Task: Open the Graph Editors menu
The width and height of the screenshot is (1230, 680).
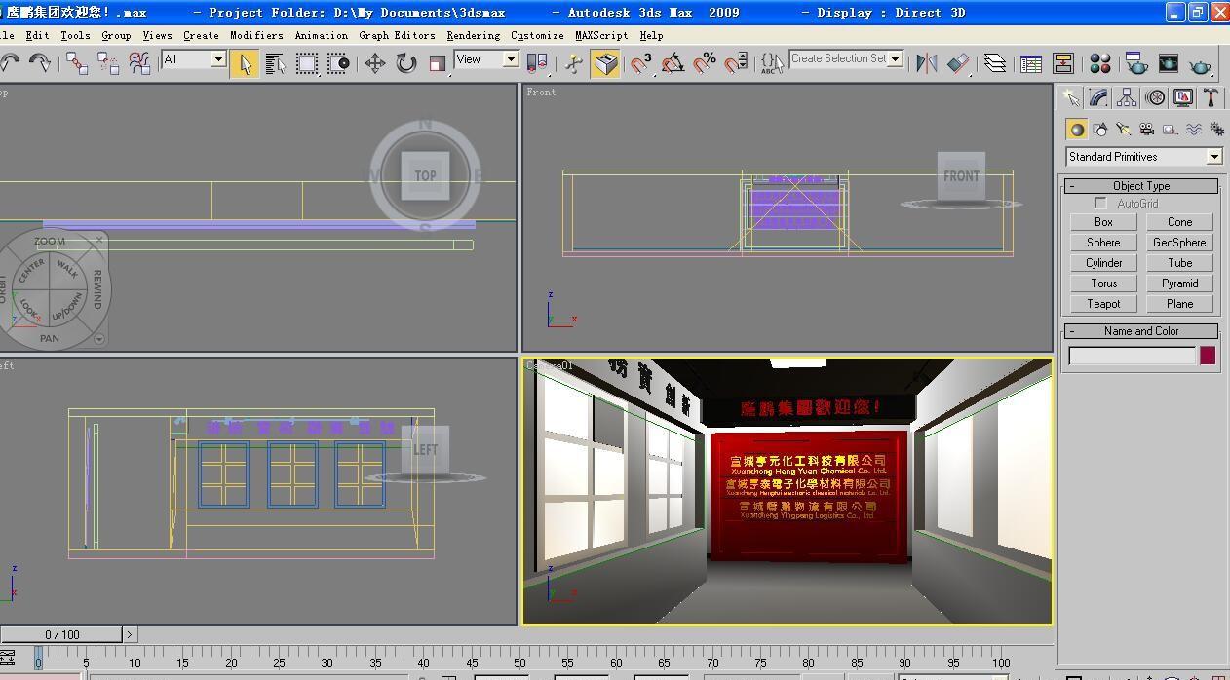Action: click(397, 35)
